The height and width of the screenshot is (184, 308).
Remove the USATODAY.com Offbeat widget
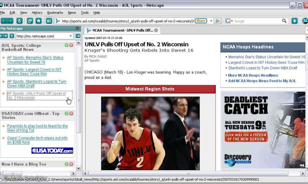pyautogui.click(x=71, y=113)
